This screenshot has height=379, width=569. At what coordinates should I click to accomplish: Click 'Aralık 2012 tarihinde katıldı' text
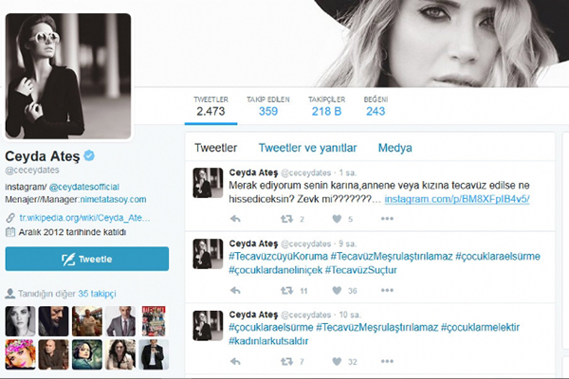click(72, 232)
